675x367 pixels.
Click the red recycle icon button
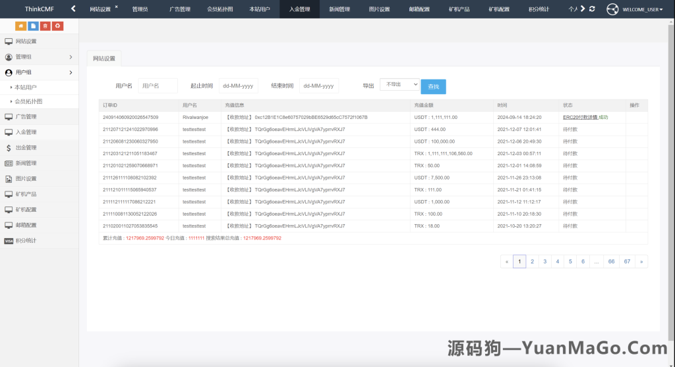58,26
